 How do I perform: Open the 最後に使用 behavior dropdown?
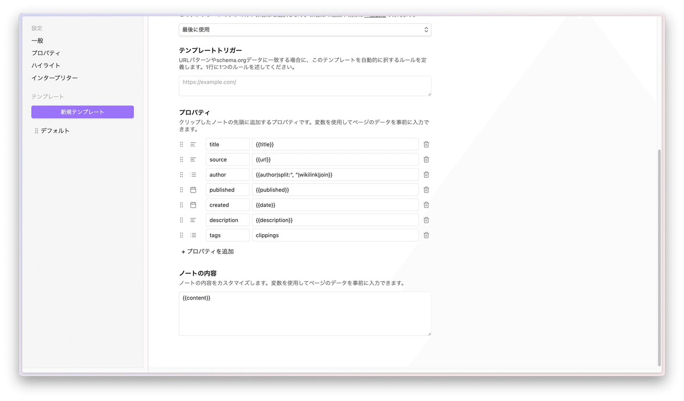point(305,29)
